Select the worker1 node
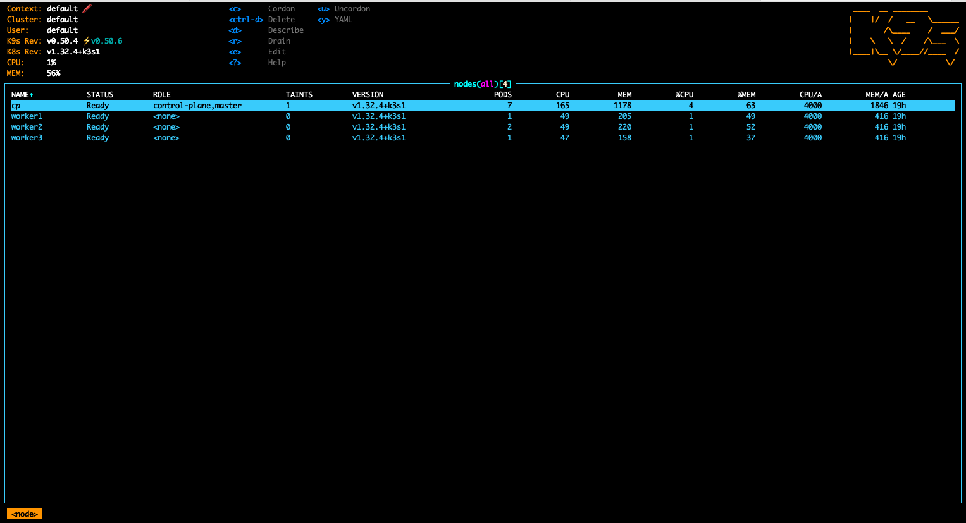The height and width of the screenshot is (523, 966). click(27, 116)
